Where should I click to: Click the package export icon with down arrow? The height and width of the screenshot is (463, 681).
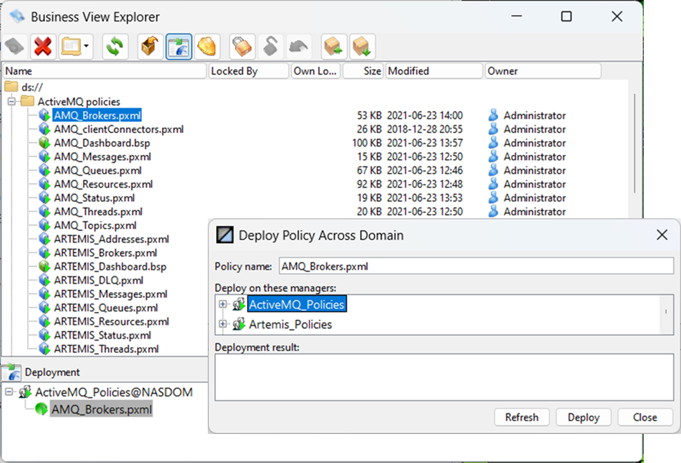tap(362, 47)
